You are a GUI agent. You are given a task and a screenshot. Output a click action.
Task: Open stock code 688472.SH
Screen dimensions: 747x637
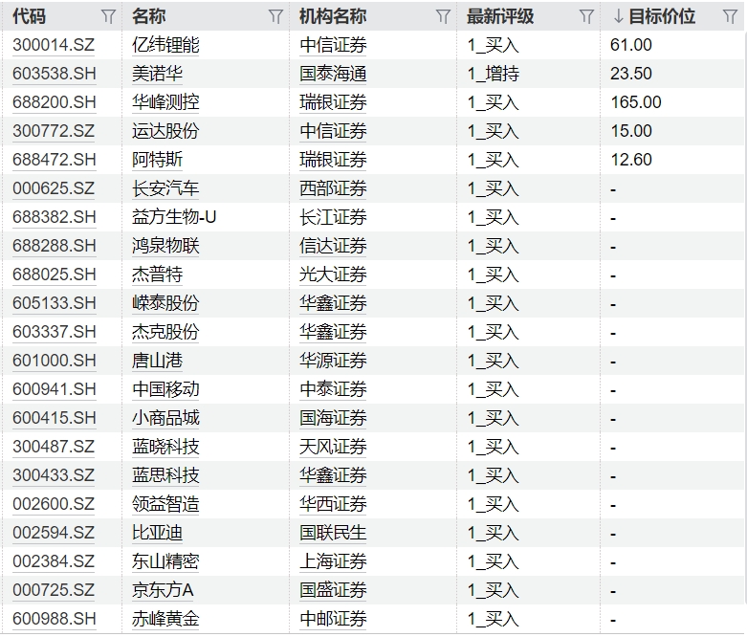55,160
